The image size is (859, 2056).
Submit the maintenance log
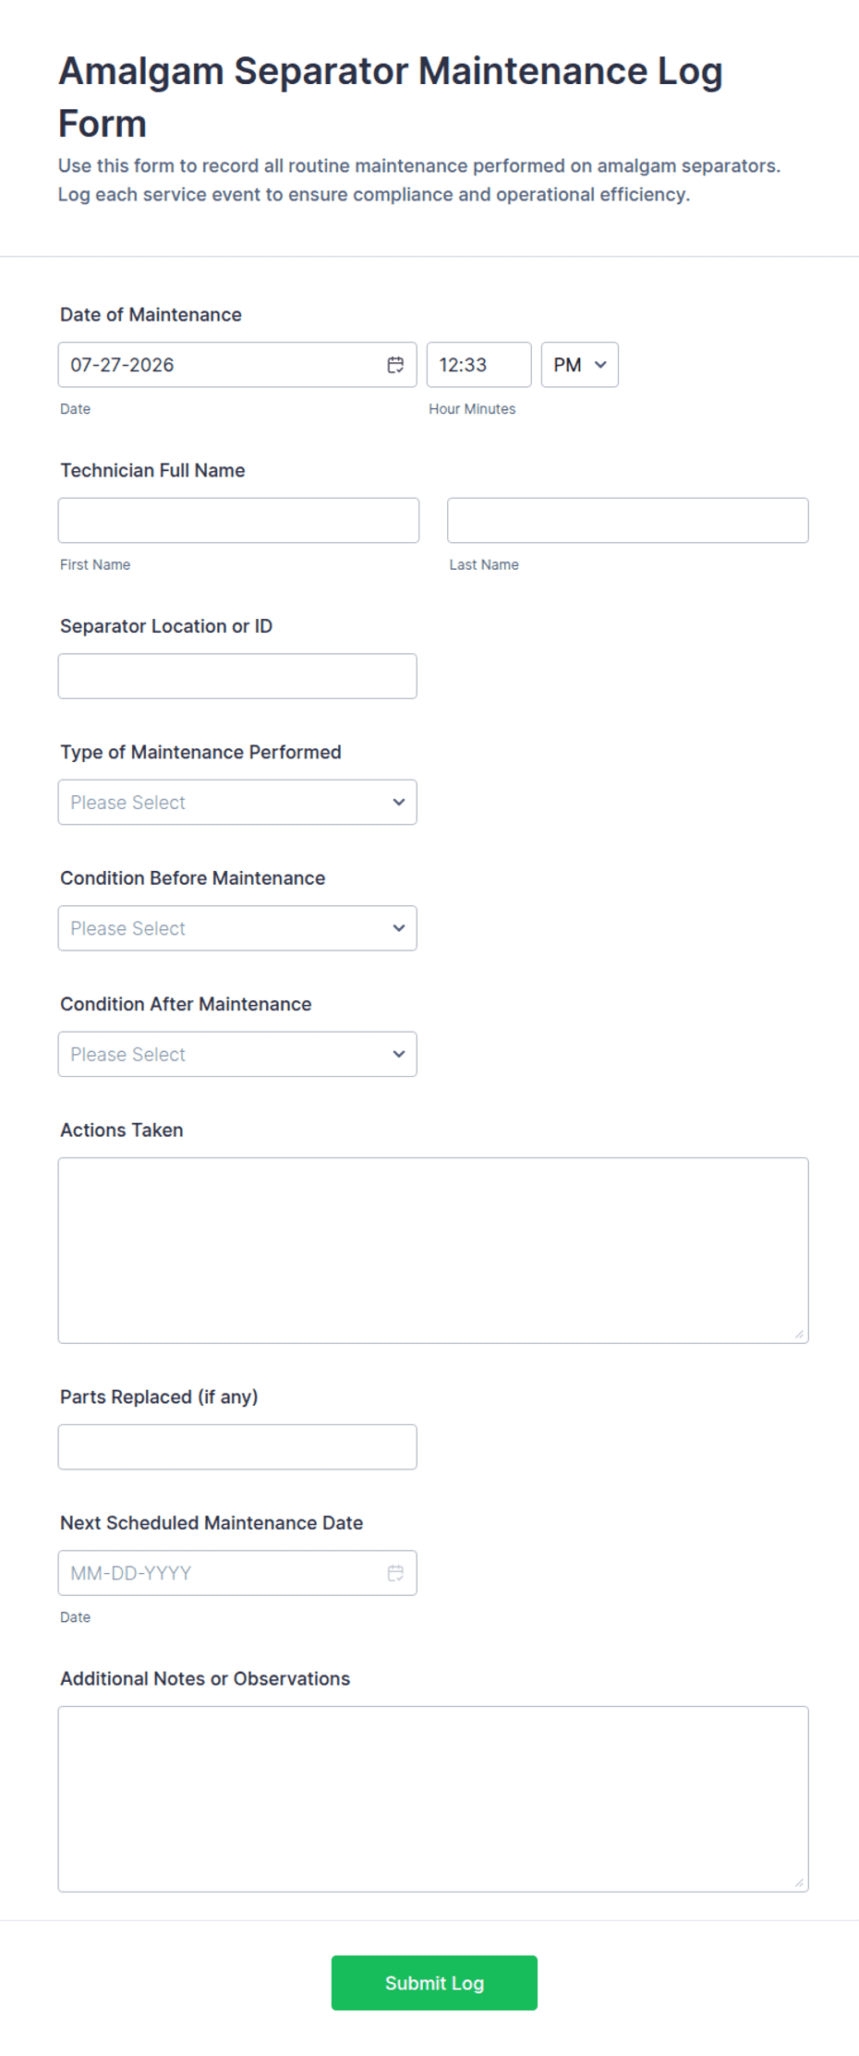(x=434, y=1983)
